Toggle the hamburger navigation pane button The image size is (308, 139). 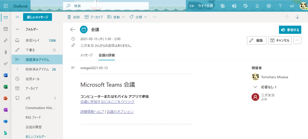(17, 17)
